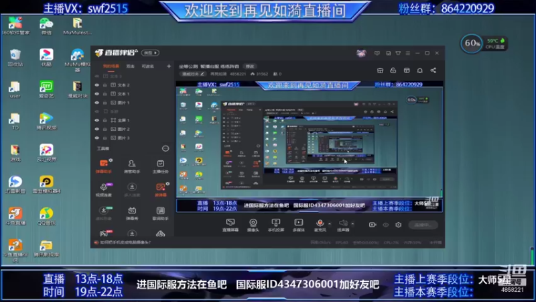The image size is (536, 302).
Task: Show the hidden 文本 3 layer via eye
Action: click(96, 76)
